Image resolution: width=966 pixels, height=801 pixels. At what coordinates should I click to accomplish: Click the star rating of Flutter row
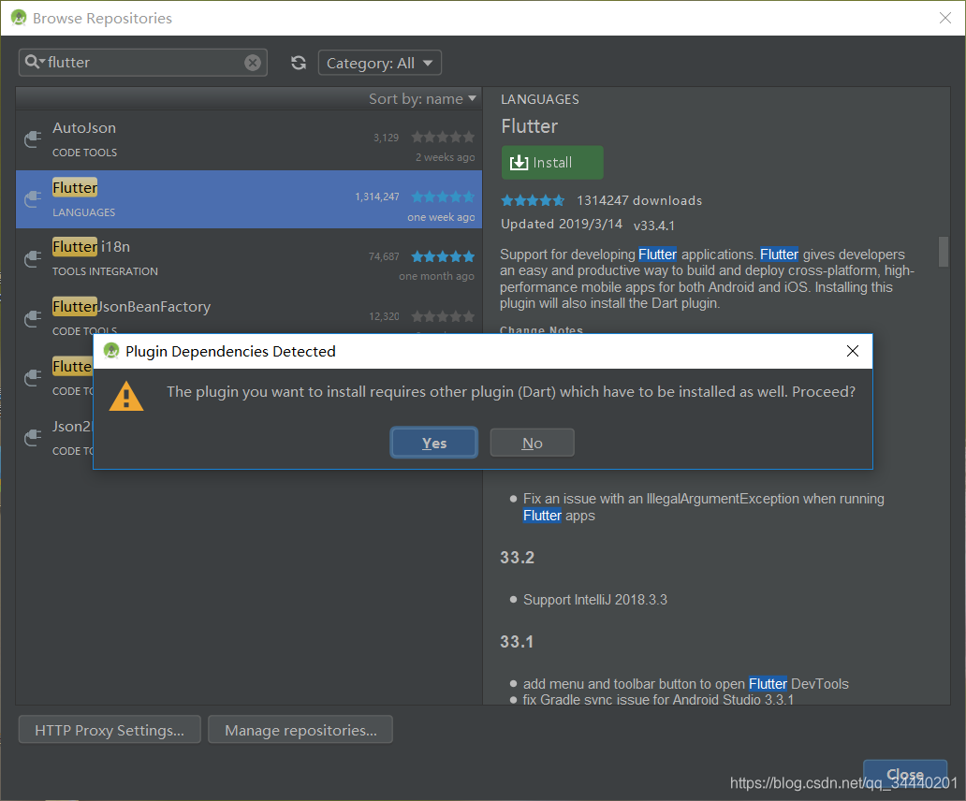tap(443, 197)
